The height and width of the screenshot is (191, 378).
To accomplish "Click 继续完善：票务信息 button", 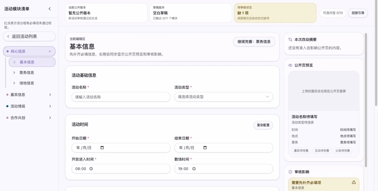I will tap(254, 42).
